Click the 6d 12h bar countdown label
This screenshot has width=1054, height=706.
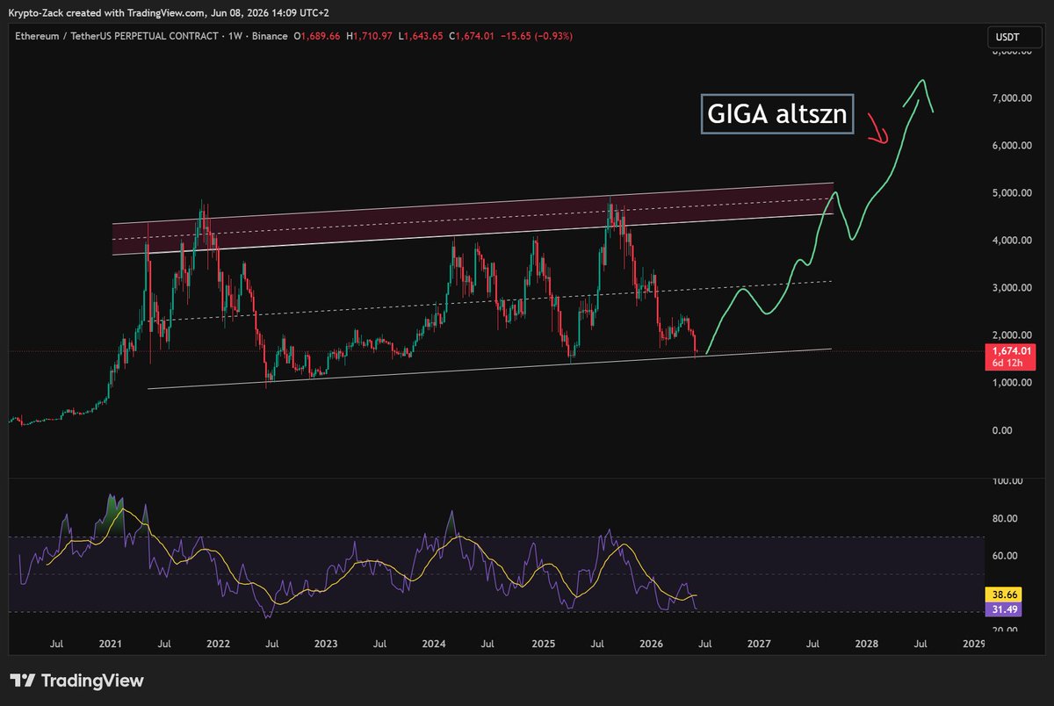[1008, 364]
